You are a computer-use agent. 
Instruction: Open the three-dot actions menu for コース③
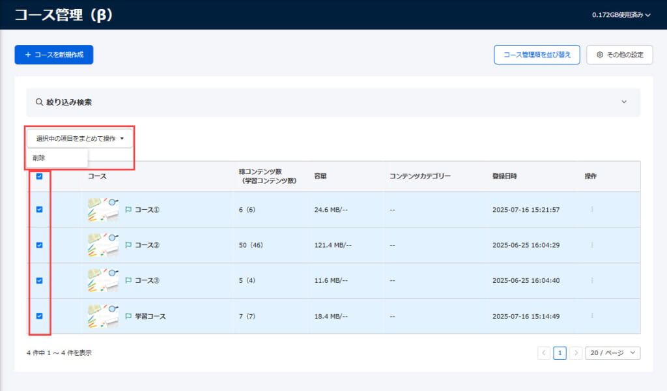(x=591, y=280)
